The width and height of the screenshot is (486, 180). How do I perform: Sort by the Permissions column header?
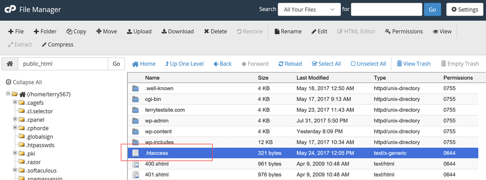coord(458,78)
